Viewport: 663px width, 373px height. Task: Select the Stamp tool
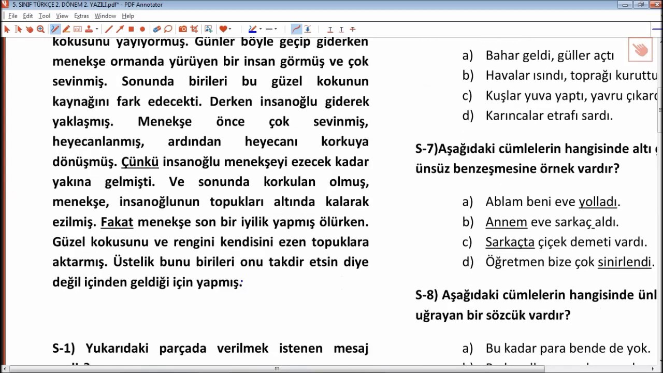pyautogui.click(x=89, y=30)
